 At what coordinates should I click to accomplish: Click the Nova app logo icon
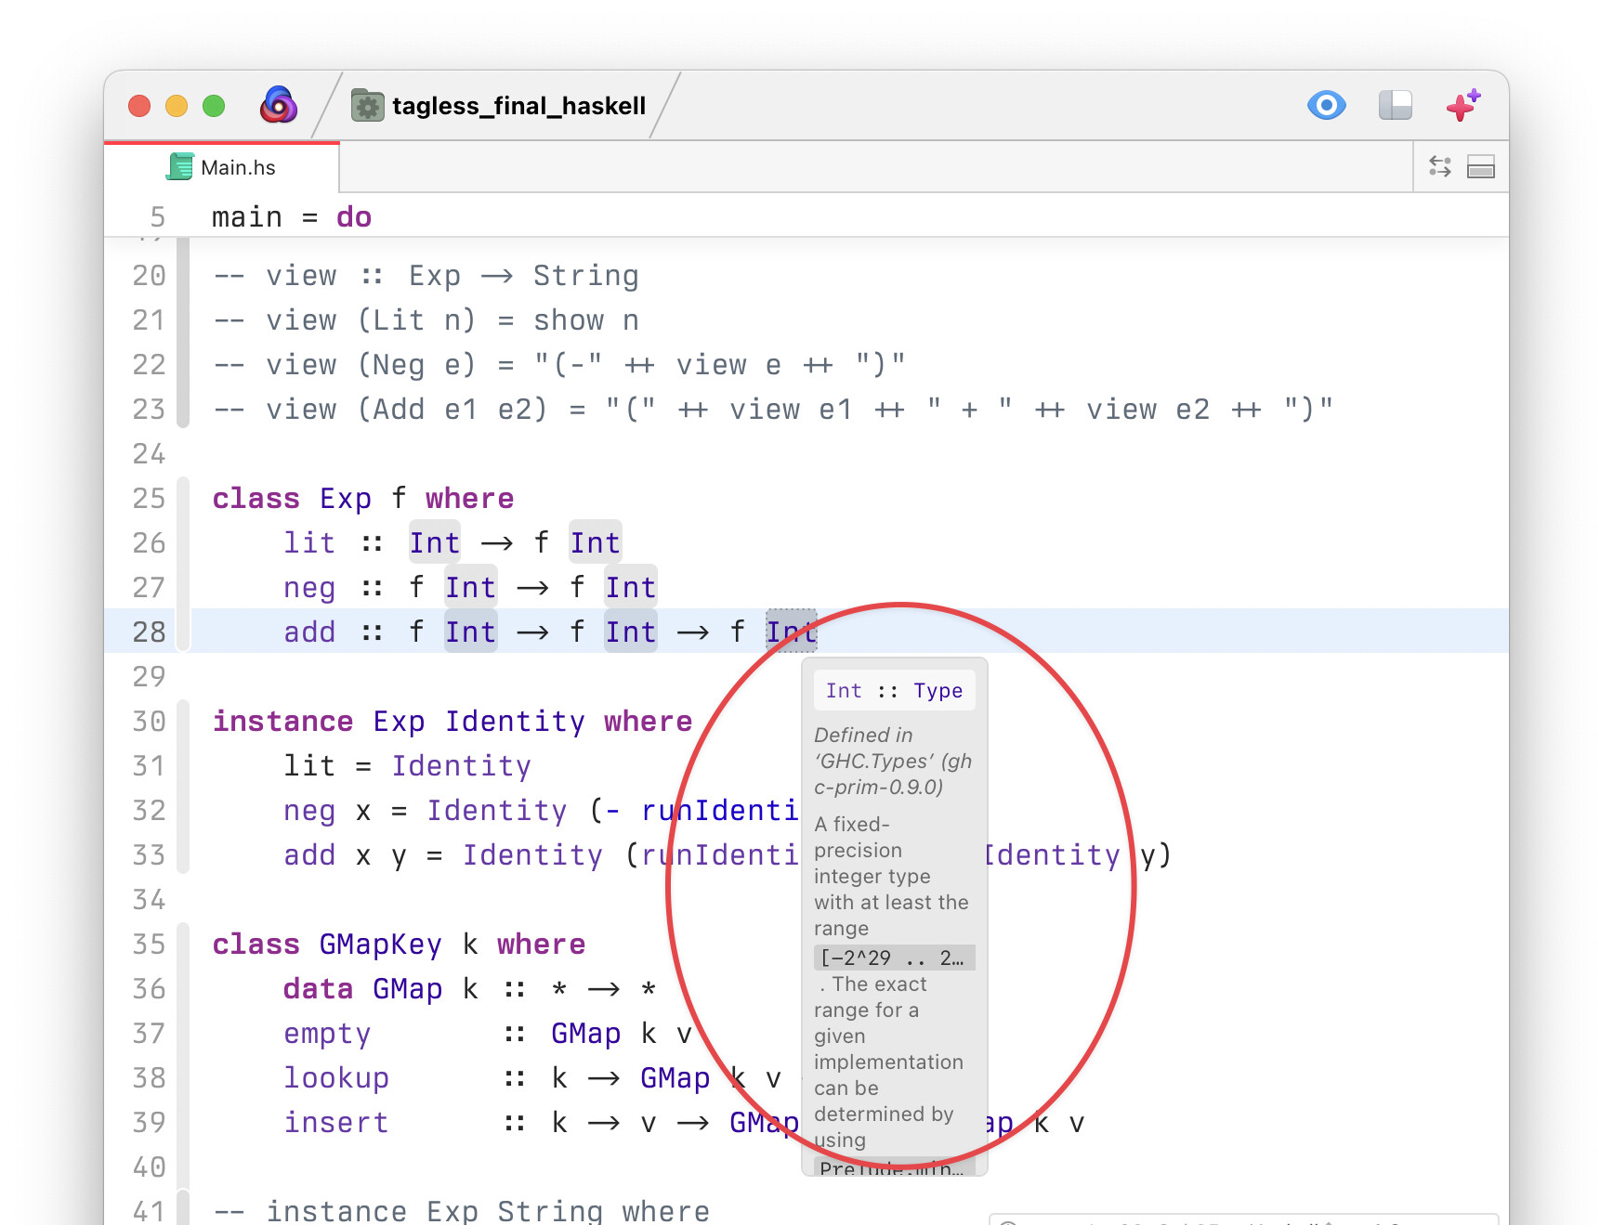click(278, 105)
